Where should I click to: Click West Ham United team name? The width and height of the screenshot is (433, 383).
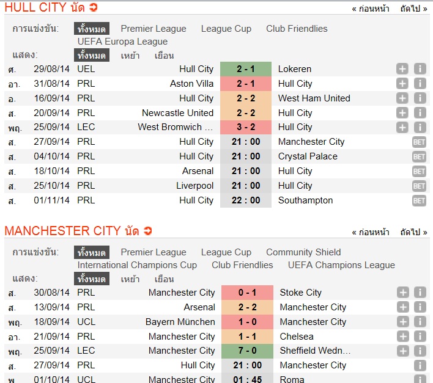[x=314, y=98]
